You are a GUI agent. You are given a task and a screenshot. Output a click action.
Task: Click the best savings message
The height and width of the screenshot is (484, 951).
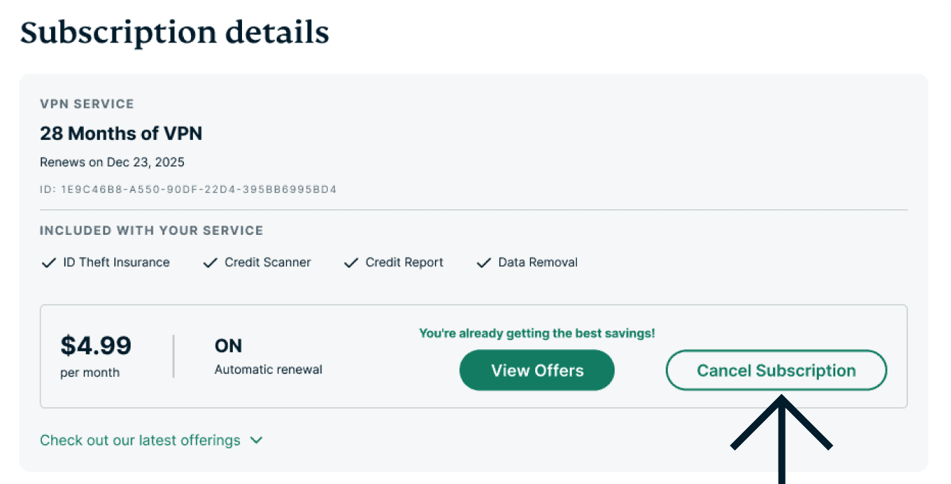point(537,333)
